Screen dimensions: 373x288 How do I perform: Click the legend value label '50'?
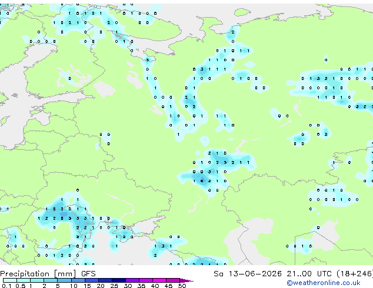pos(182,286)
